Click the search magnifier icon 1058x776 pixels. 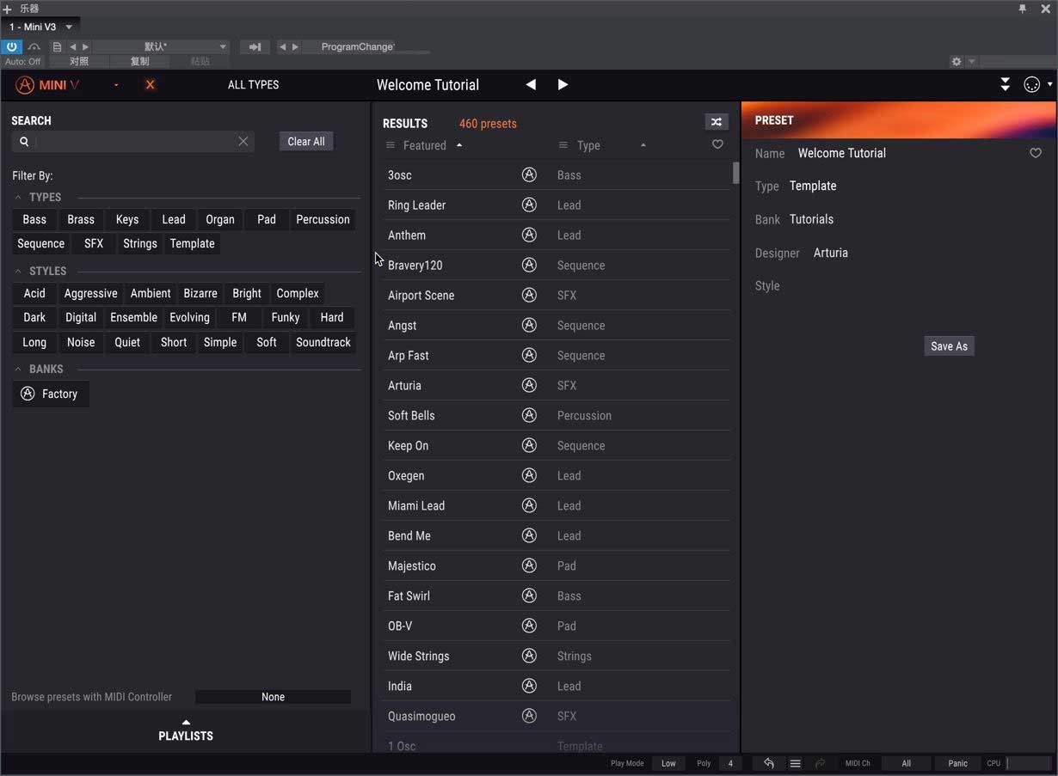pyautogui.click(x=24, y=142)
